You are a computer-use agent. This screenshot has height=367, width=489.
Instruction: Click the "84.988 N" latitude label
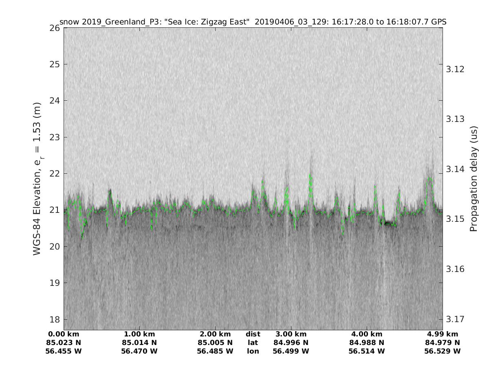pyautogui.click(x=367, y=343)
